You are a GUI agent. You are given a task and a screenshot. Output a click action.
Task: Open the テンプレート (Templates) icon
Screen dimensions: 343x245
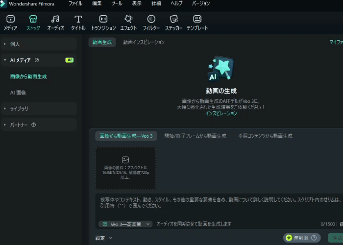click(x=197, y=19)
